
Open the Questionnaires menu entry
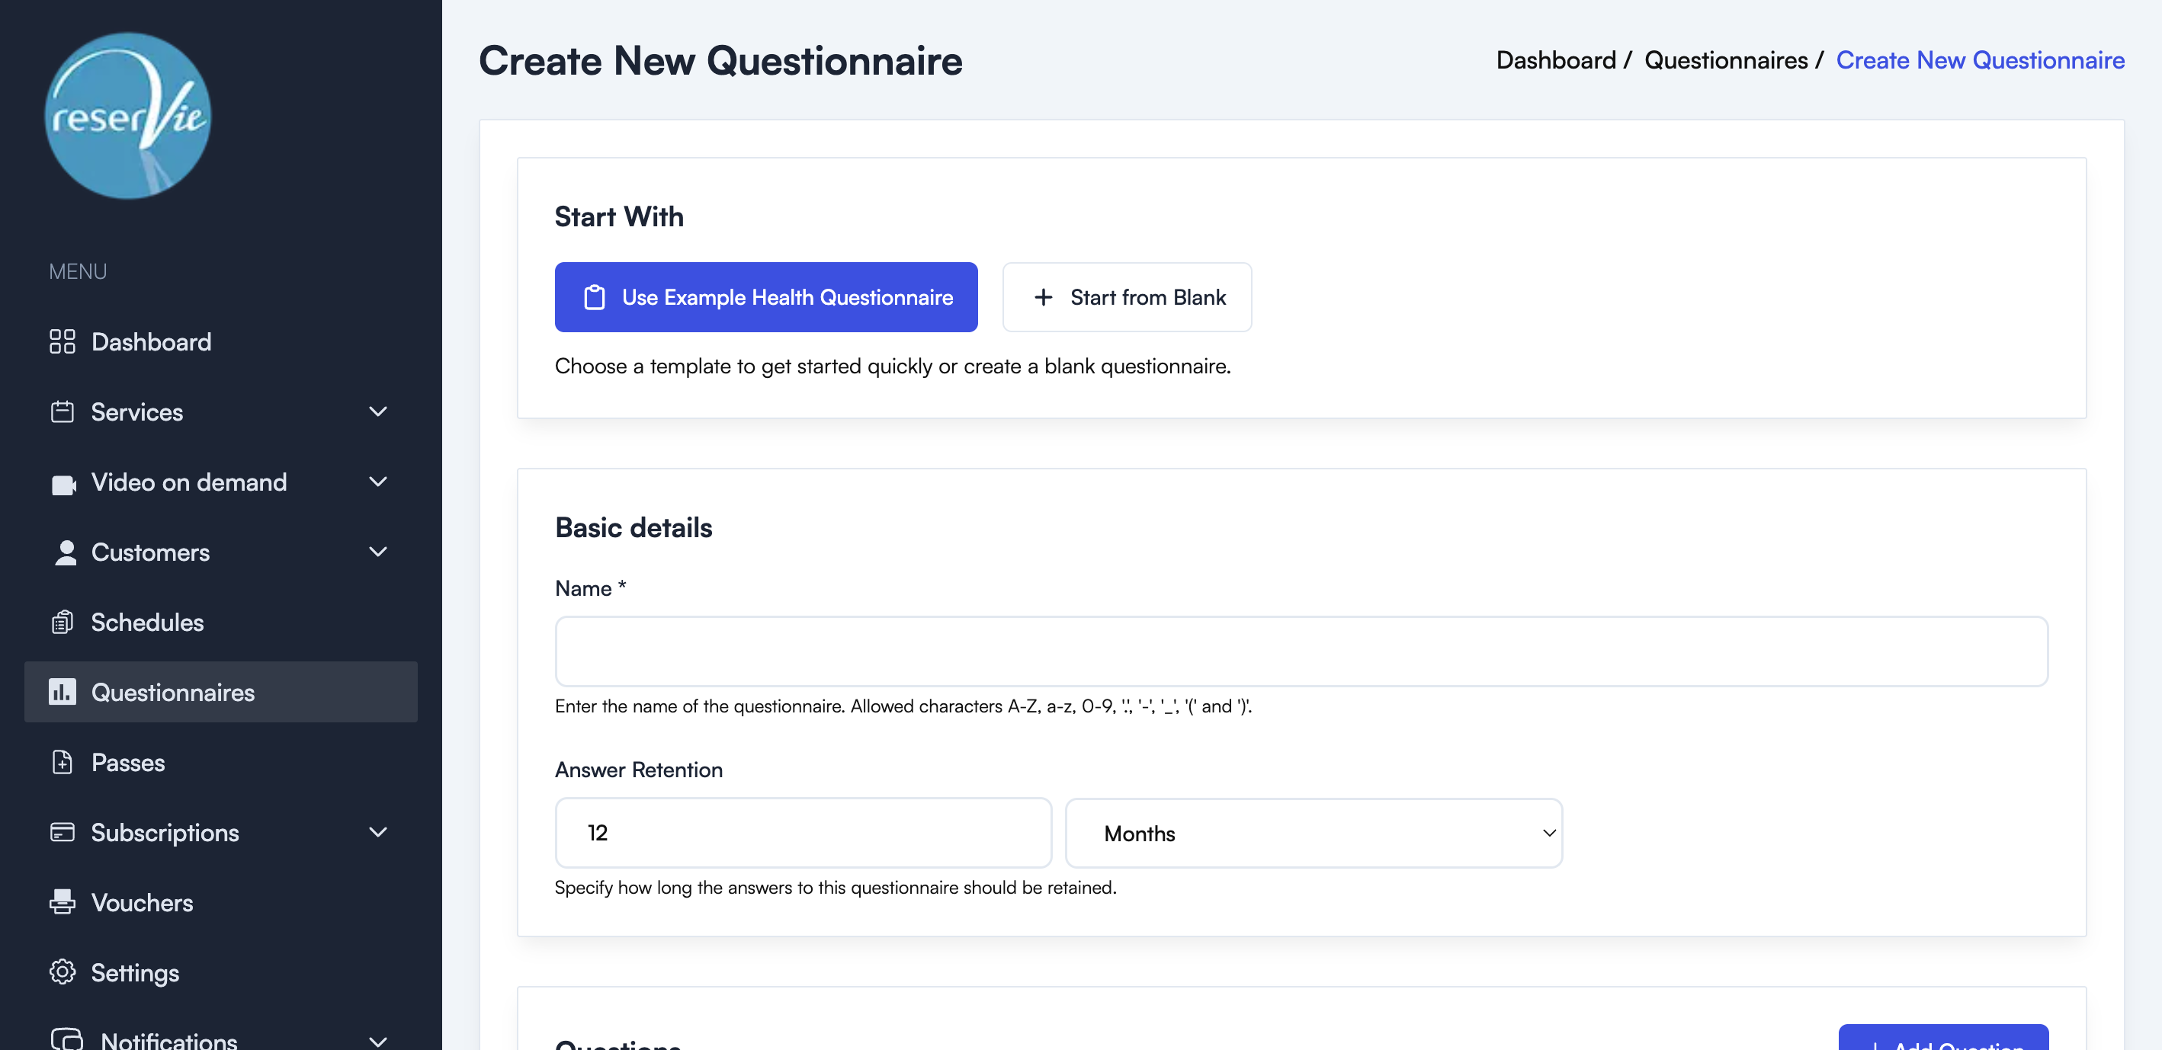(172, 692)
